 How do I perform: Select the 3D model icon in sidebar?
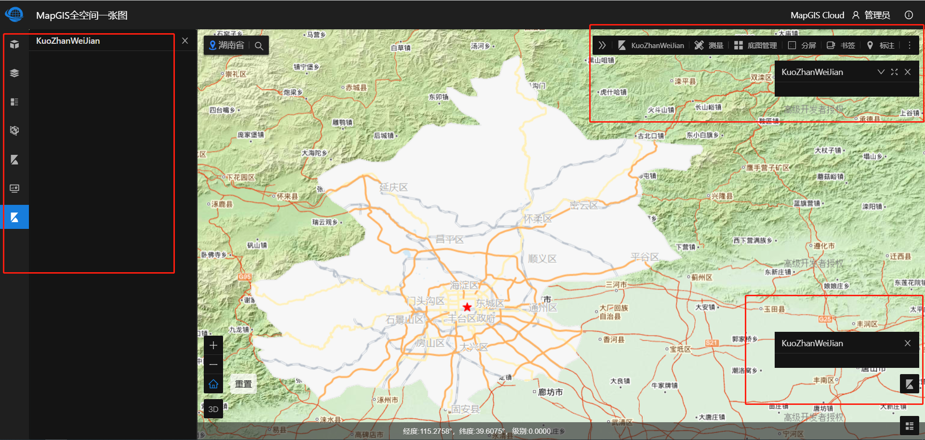pyautogui.click(x=14, y=130)
